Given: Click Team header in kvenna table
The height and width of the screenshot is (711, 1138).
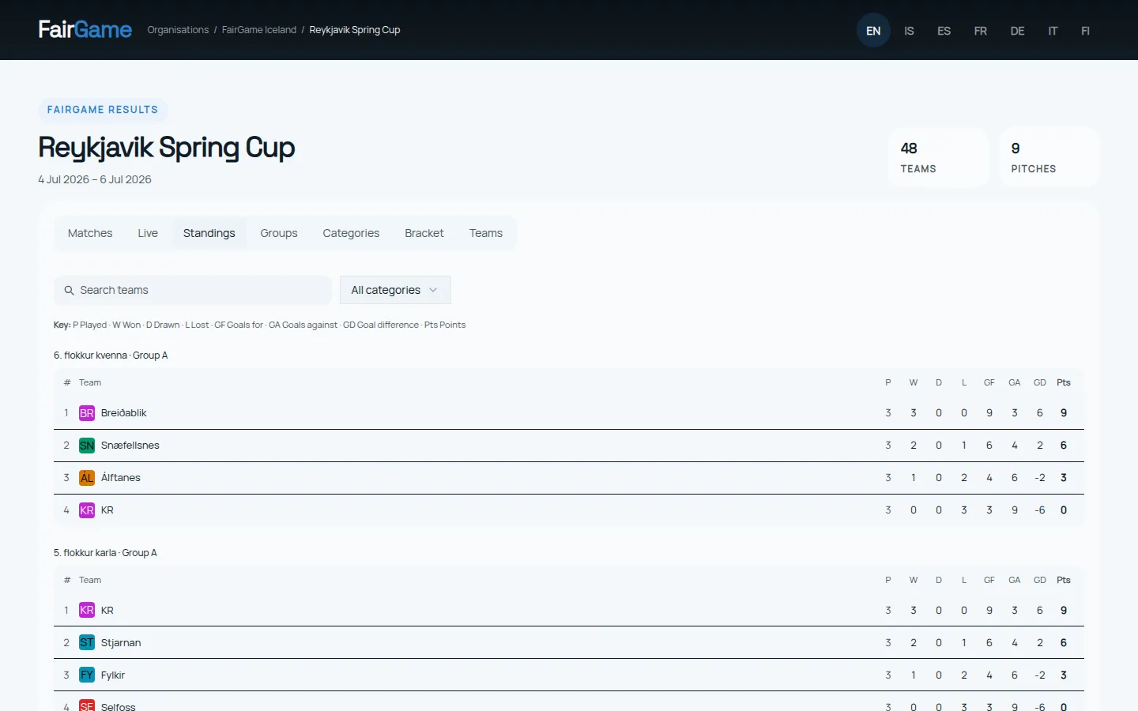Looking at the screenshot, I should tap(90, 382).
